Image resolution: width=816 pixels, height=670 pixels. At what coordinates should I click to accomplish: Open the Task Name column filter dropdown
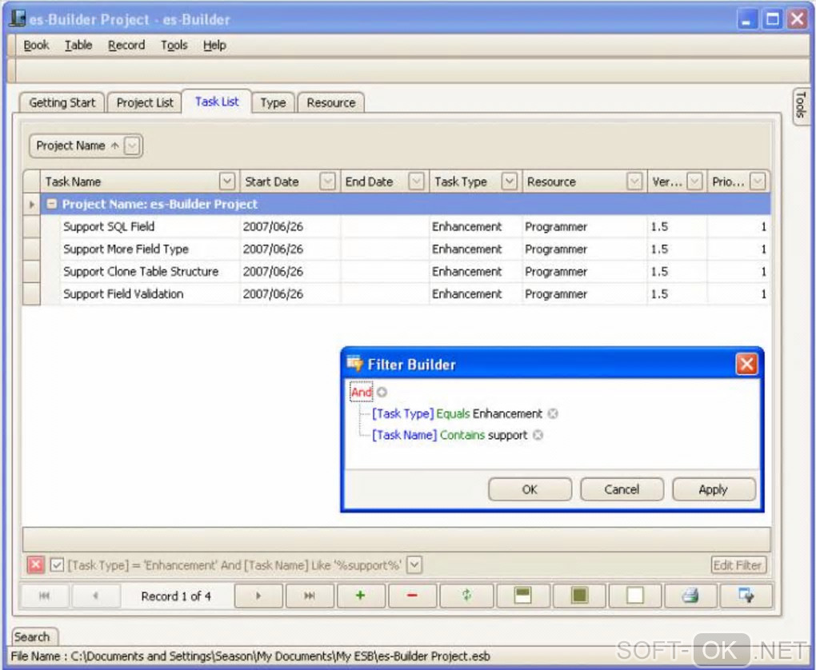tap(227, 181)
